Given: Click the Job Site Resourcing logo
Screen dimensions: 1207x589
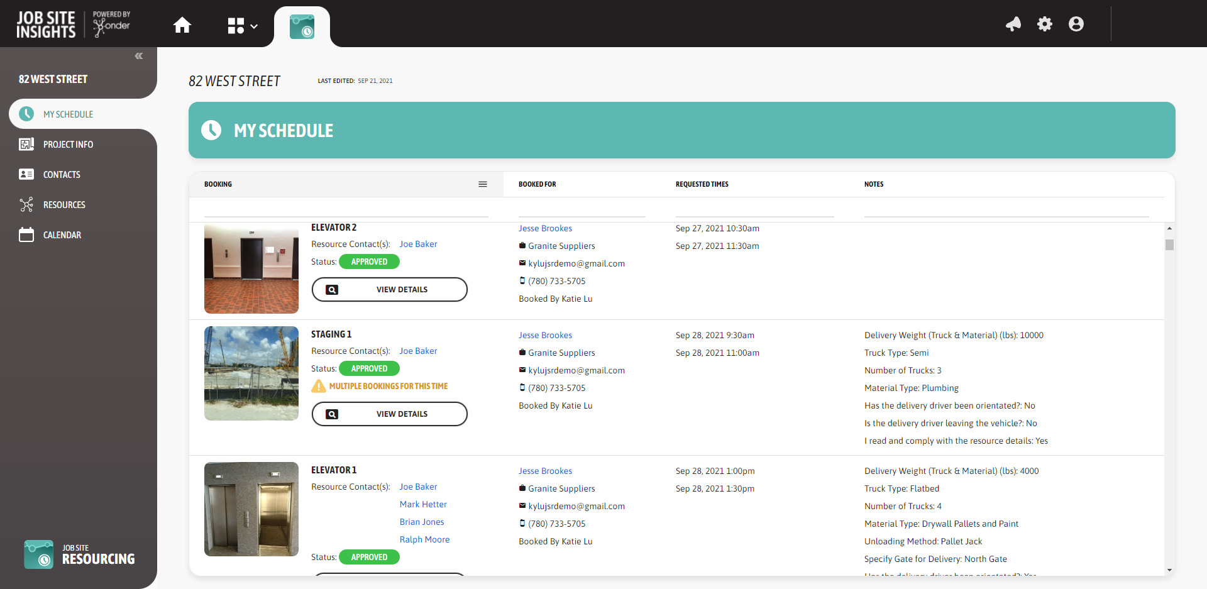Looking at the screenshot, I should point(80,554).
